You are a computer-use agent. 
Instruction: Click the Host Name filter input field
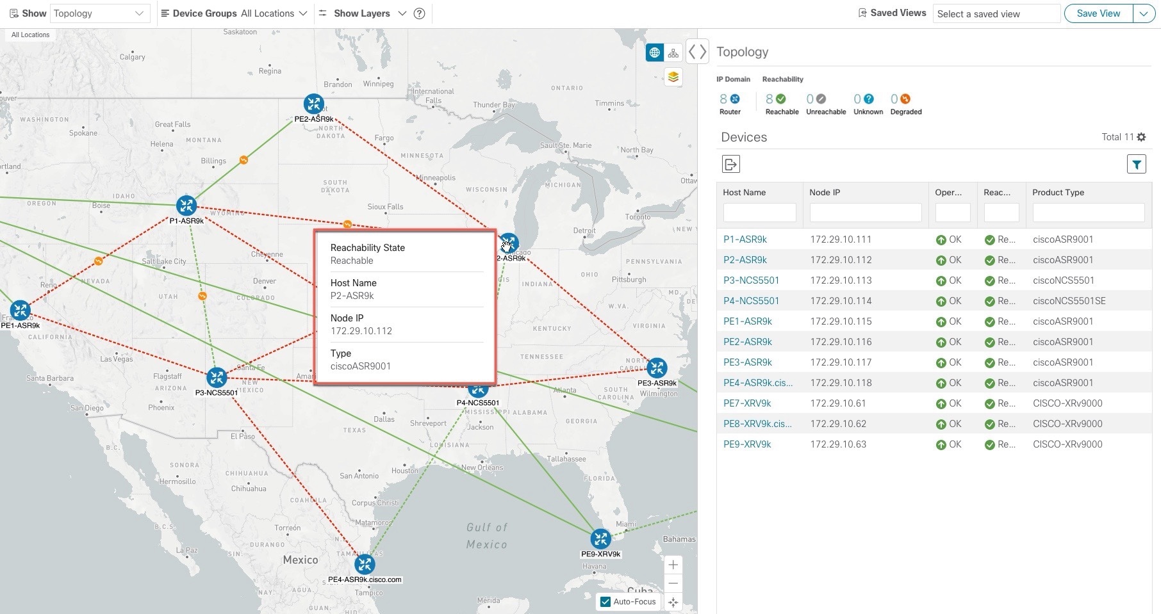(x=760, y=213)
